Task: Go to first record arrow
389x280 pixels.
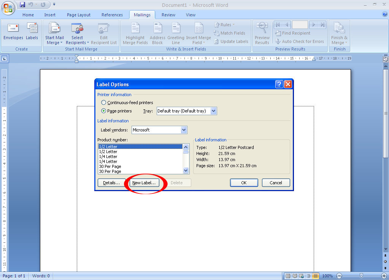Action: [278, 25]
